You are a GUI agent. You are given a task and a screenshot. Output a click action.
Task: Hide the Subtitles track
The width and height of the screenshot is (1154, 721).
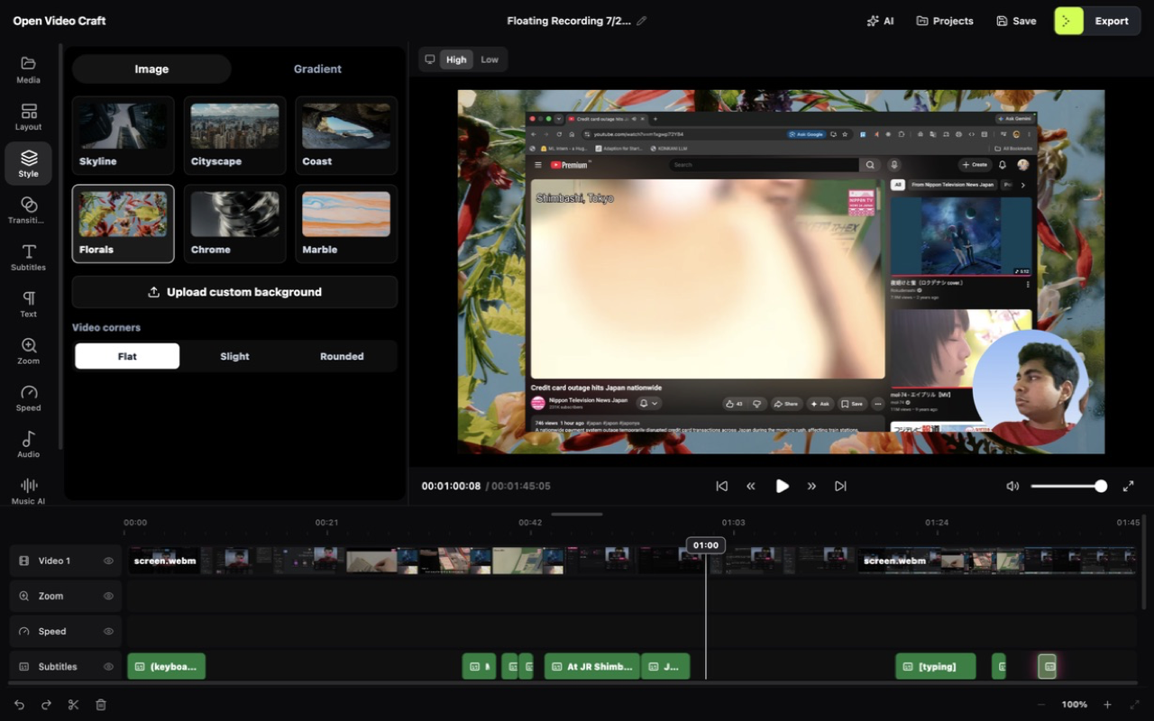pos(108,667)
